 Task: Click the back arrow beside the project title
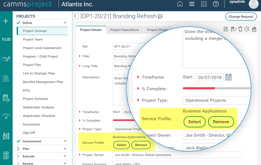click(75, 16)
